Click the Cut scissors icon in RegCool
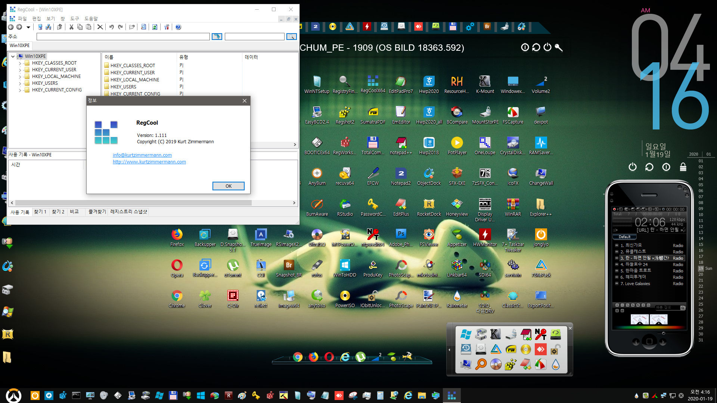The height and width of the screenshot is (403, 717). pyautogui.click(x=71, y=27)
